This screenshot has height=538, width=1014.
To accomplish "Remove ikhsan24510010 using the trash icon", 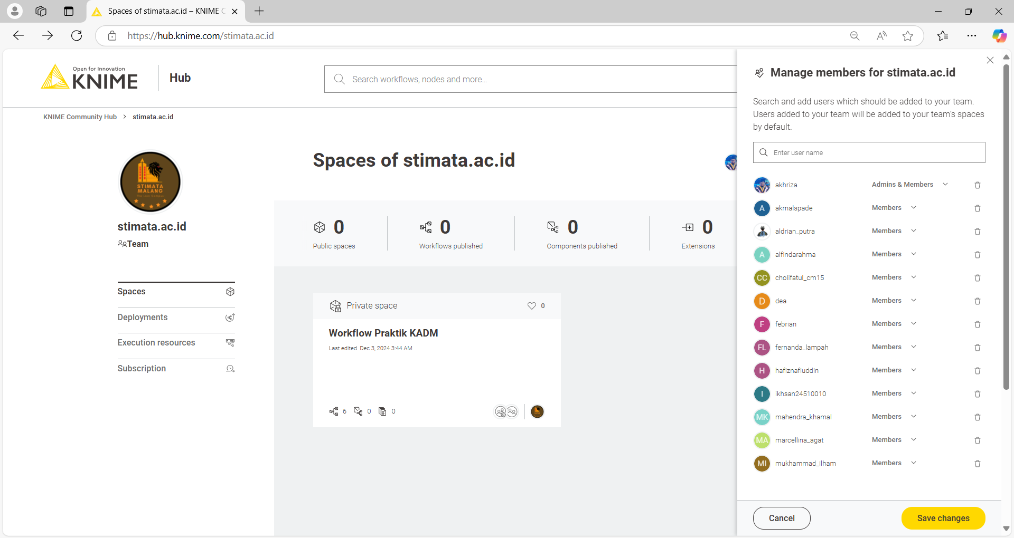I will tap(978, 394).
